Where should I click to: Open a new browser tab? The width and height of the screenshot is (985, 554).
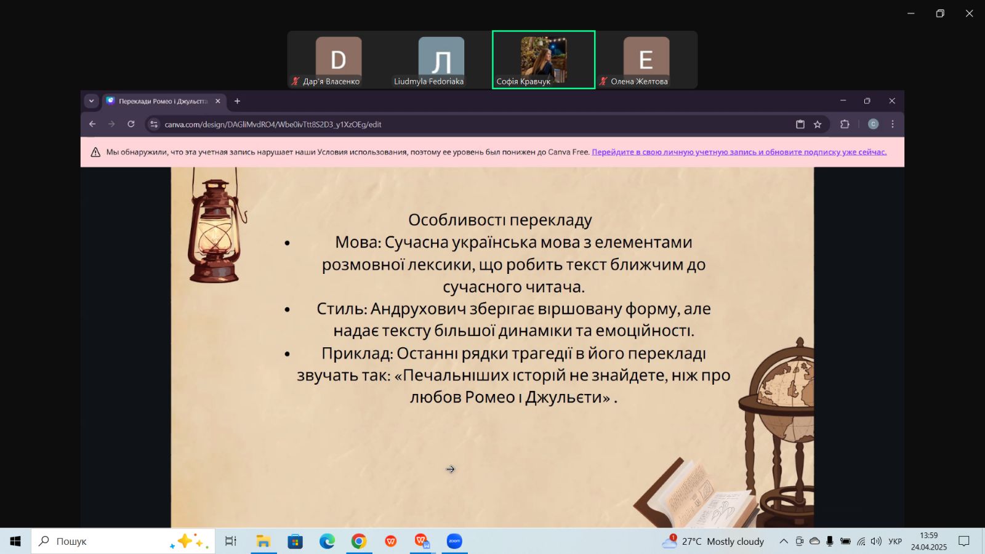point(238,101)
